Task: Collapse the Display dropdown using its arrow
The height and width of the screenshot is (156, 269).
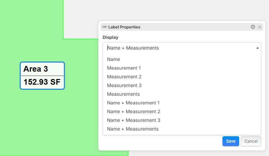Action: 257,48
